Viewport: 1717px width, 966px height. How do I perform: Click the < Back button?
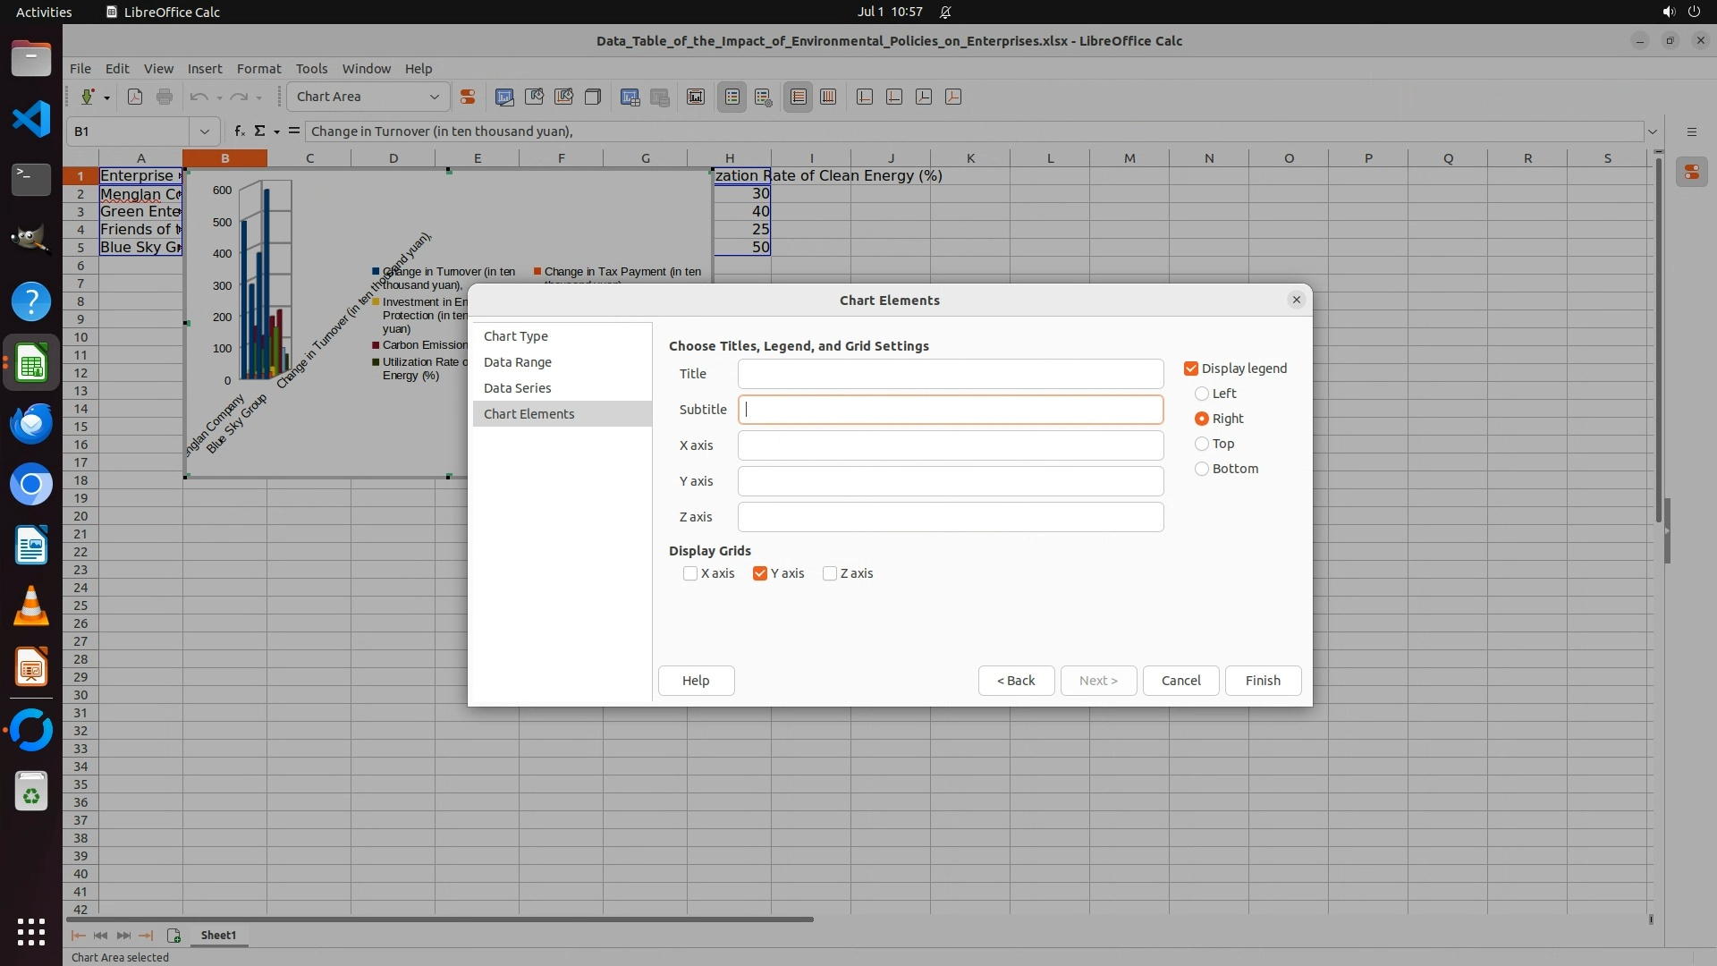pos(1016,681)
